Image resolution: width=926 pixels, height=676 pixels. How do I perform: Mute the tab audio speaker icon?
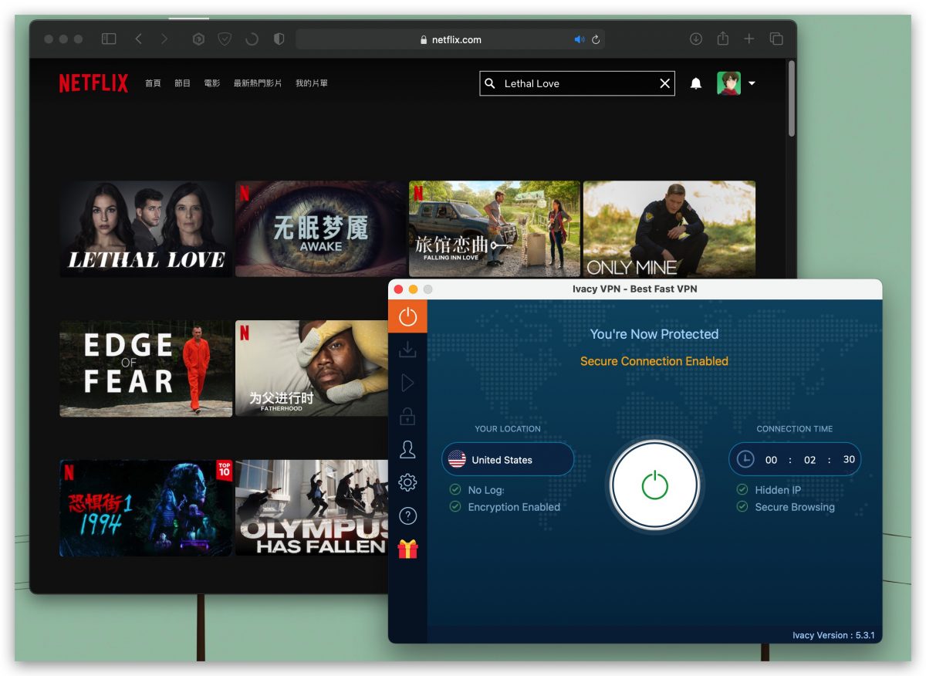pyautogui.click(x=579, y=39)
